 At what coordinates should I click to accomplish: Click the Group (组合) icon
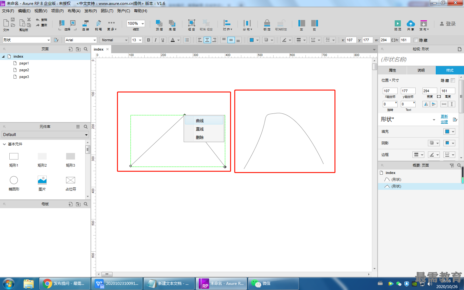click(x=191, y=23)
